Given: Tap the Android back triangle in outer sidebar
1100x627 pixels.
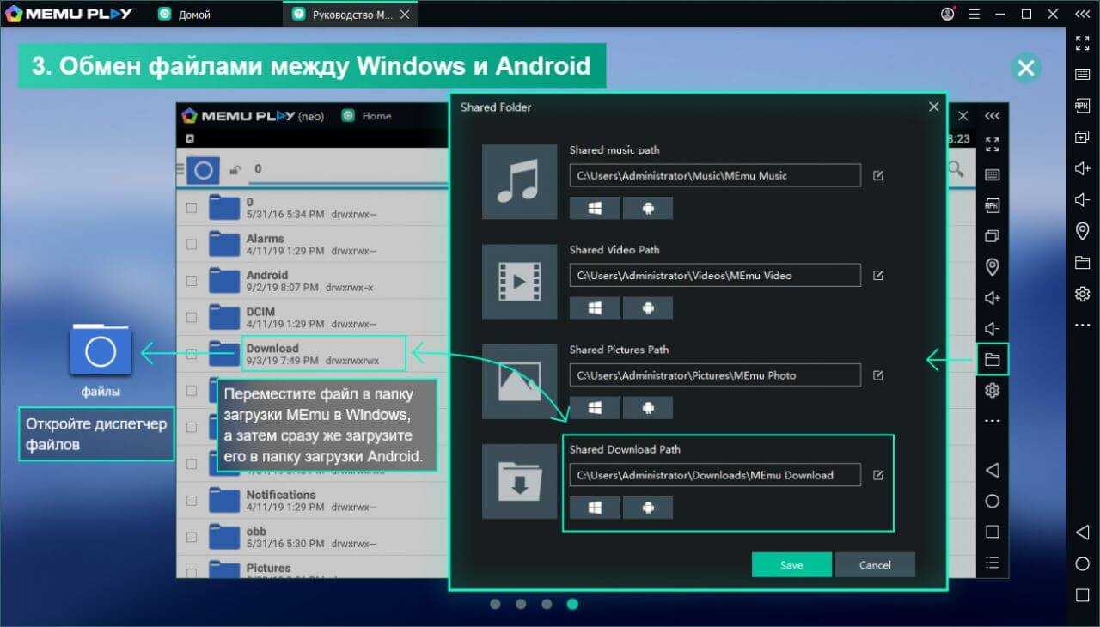Looking at the screenshot, I should (x=1082, y=533).
